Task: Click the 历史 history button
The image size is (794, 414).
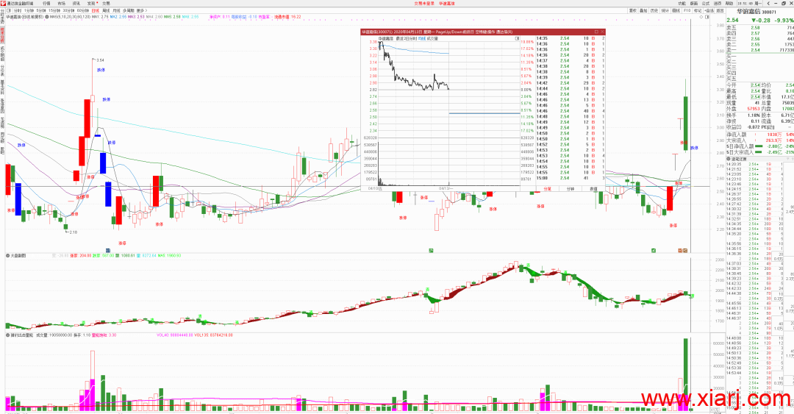Action: pyautogui.click(x=654, y=10)
